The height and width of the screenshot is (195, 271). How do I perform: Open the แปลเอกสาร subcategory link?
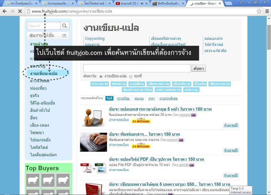pyautogui.click(x=214, y=39)
